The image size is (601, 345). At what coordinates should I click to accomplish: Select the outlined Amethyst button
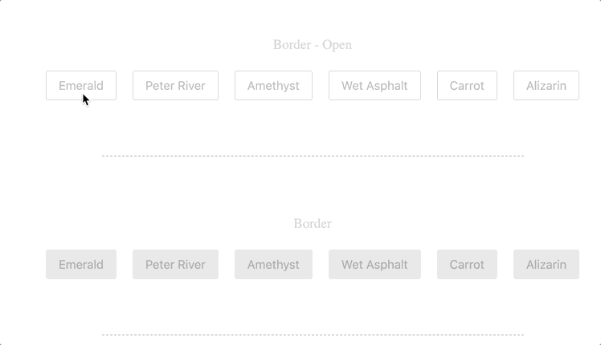273,86
